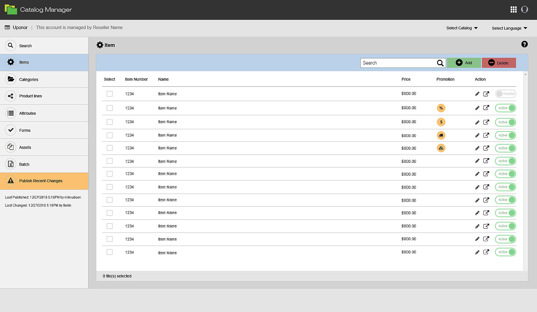Click pencil edit icon in percent promotion row

477,108
